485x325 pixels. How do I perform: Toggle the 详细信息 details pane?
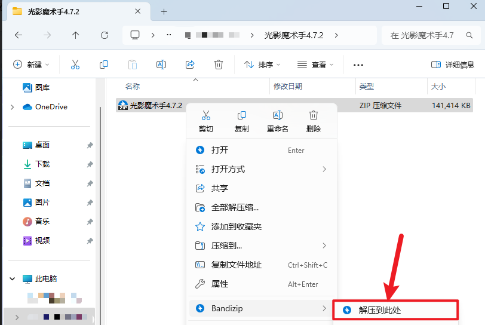[x=453, y=65]
